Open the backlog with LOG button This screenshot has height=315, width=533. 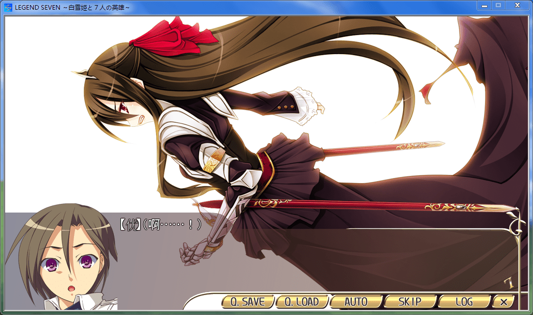464,302
